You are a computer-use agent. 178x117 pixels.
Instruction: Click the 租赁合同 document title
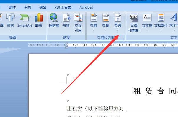[155, 91]
